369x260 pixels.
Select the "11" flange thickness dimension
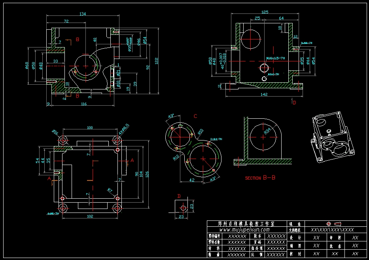[220, 86]
